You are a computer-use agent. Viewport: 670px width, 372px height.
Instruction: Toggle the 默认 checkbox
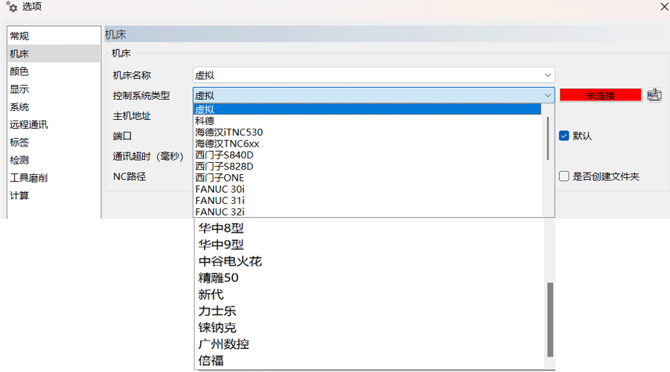(564, 136)
